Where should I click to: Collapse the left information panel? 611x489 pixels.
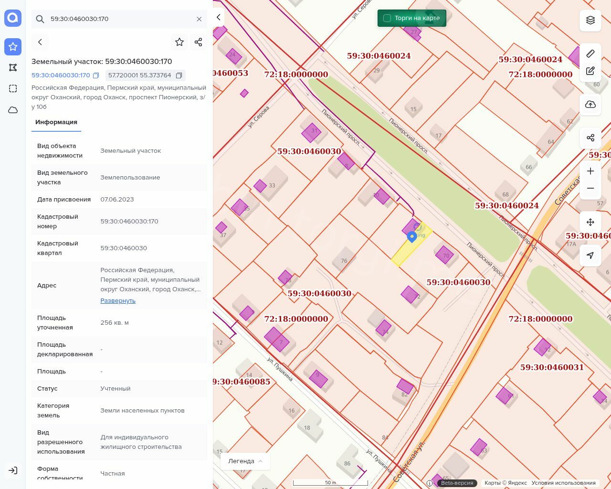(x=219, y=18)
